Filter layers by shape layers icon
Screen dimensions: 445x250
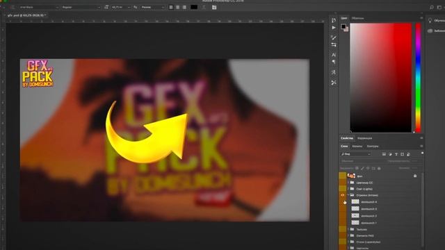click(402, 154)
